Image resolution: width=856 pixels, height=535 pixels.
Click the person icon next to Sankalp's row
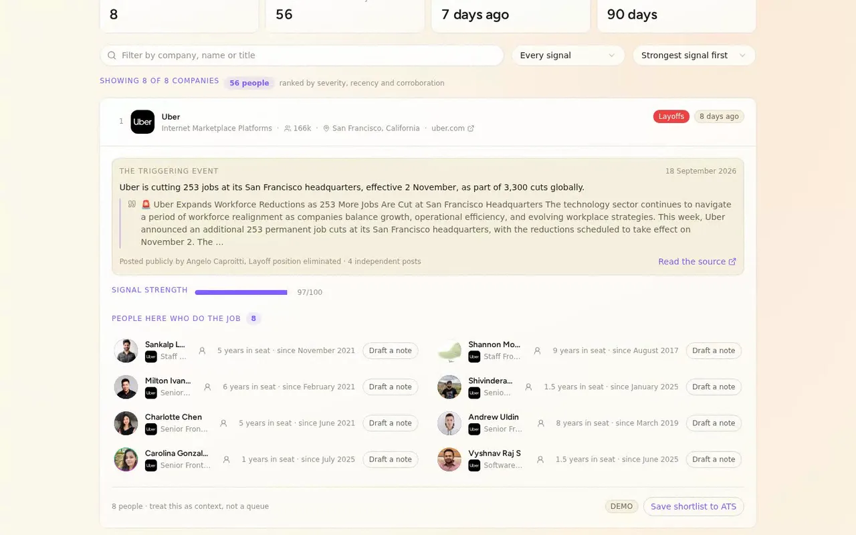tap(202, 350)
